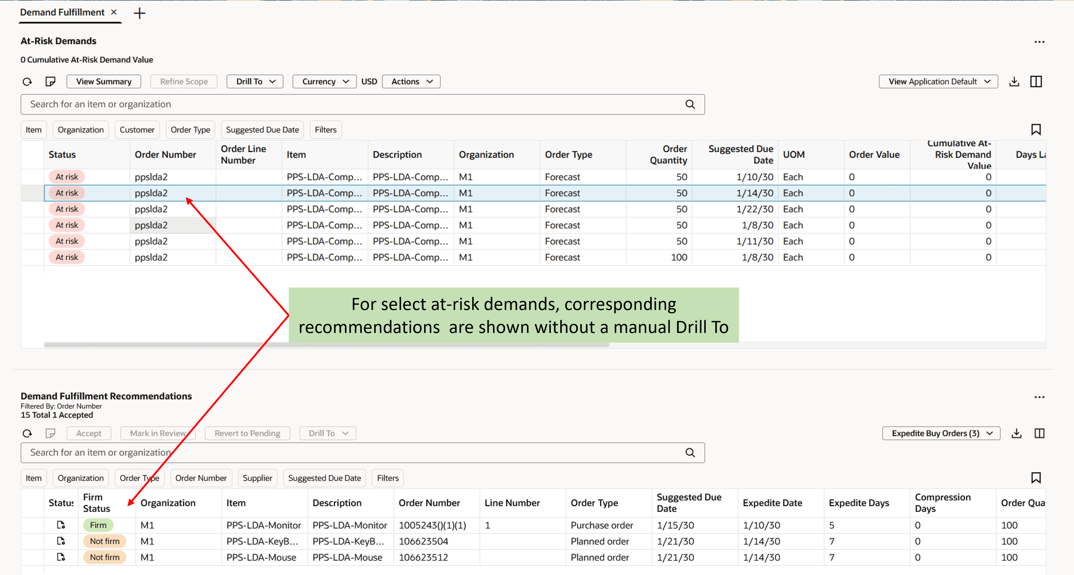Toggle the Customer filter chip
Image resolution: width=1074 pixels, height=575 pixels.
coord(137,130)
